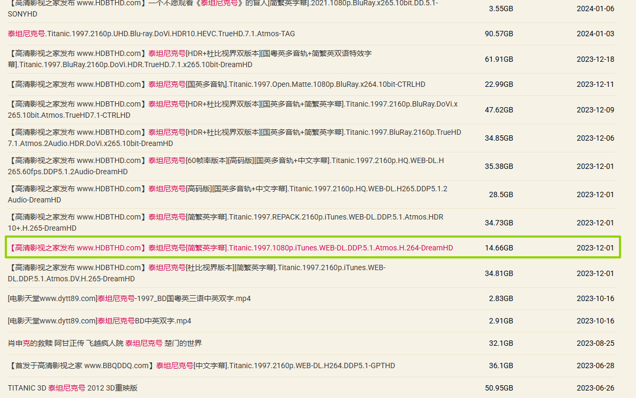The height and width of the screenshot is (398, 636).
Task: Click the 32.1GB file size
Action: [x=501, y=343]
